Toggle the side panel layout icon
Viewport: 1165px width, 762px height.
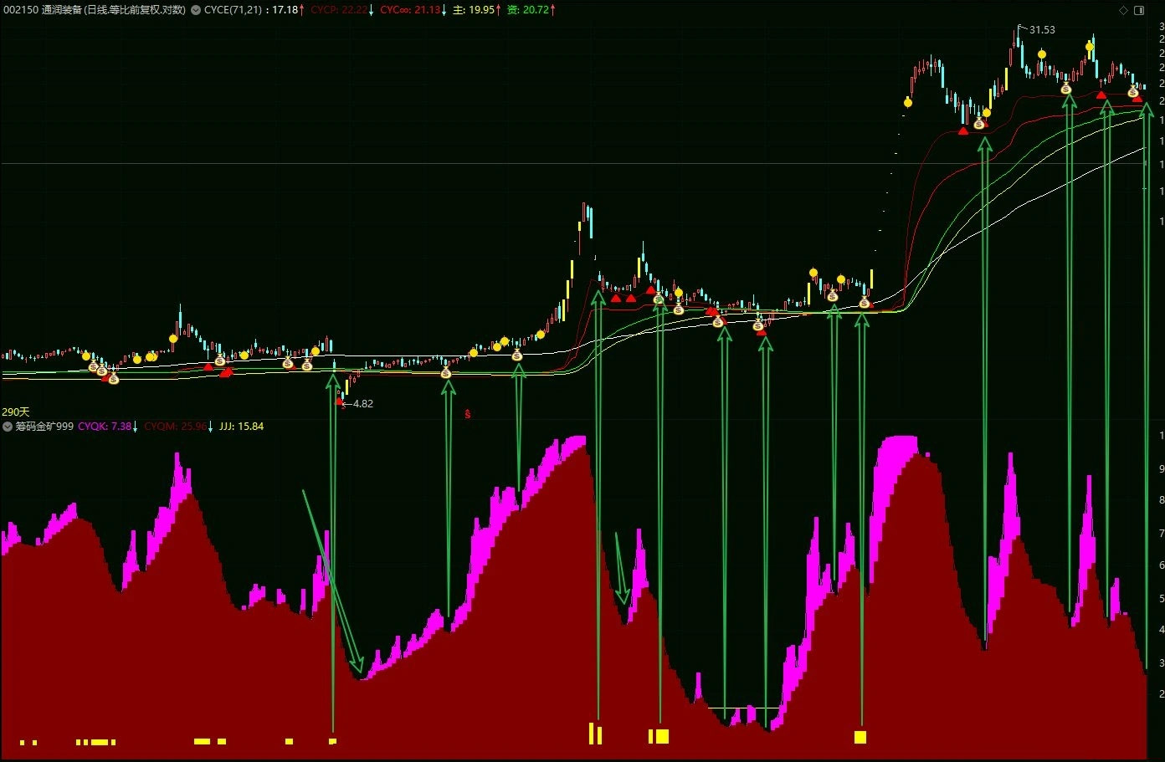[x=1139, y=10]
